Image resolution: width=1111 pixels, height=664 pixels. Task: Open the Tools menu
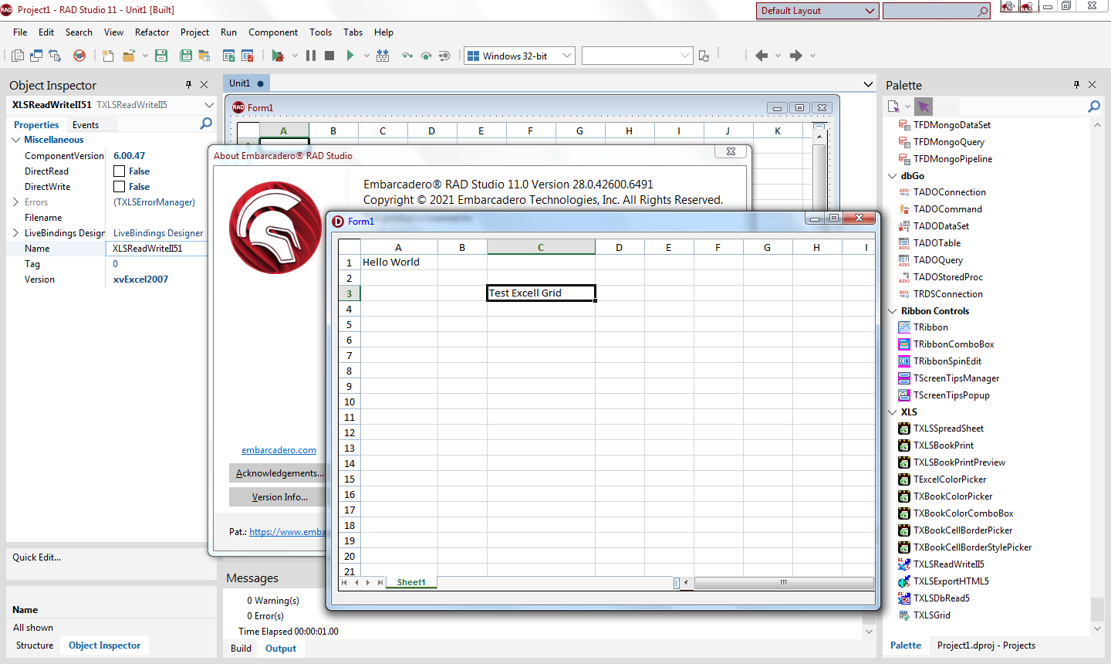(320, 32)
